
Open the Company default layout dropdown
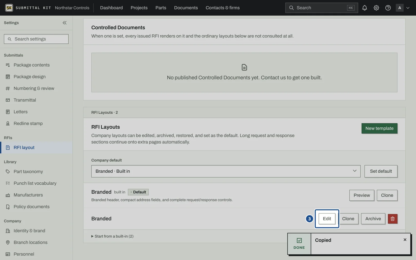(x=226, y=171)
